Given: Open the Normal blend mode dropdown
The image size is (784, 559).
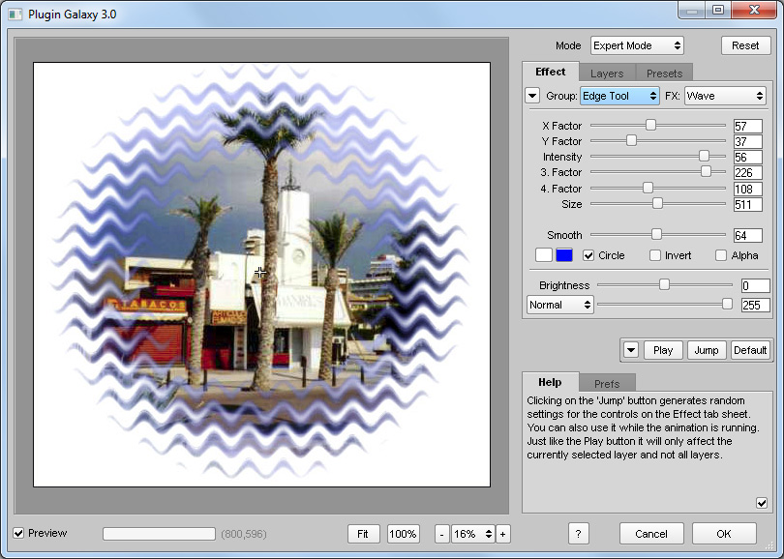Looking at the screenshot, I should [560, 305].
